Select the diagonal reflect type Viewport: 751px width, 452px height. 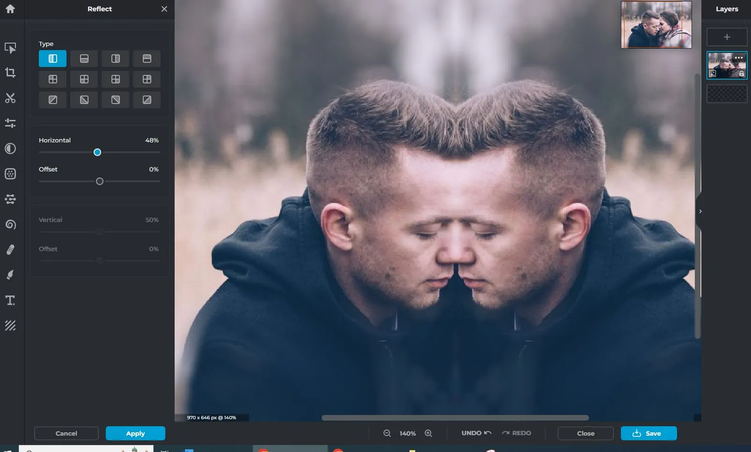coord(52,100)
